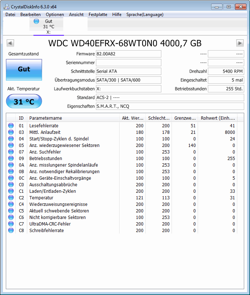Click the status orb beside UltraDMA-CRC-Fehler
Viewport: 250px width, 295px height.
pos(11,224)
